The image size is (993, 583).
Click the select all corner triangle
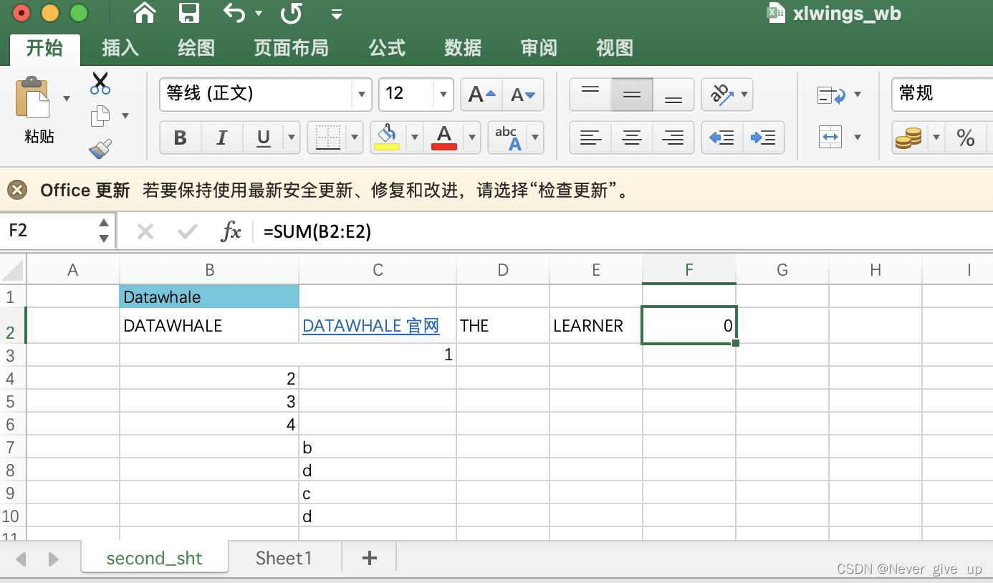pyautogui.click(x=14, y=270)
